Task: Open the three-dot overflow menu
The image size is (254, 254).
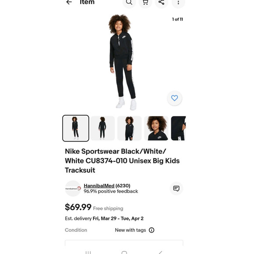Action: [x=178, y=2]
